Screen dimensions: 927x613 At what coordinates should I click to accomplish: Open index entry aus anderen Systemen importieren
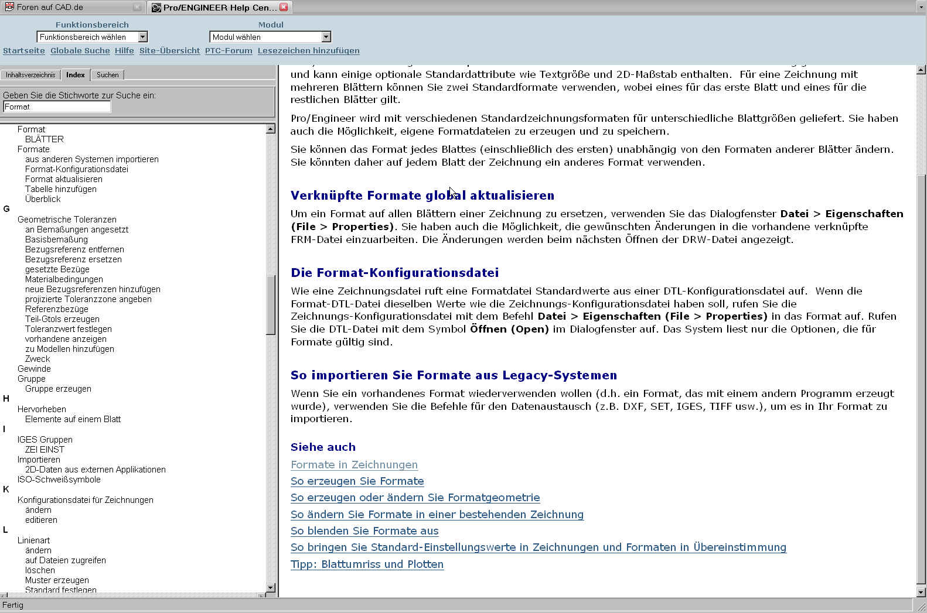click(x=92, y=159)
